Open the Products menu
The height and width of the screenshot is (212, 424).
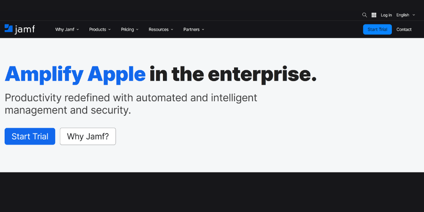coord(98,30)
